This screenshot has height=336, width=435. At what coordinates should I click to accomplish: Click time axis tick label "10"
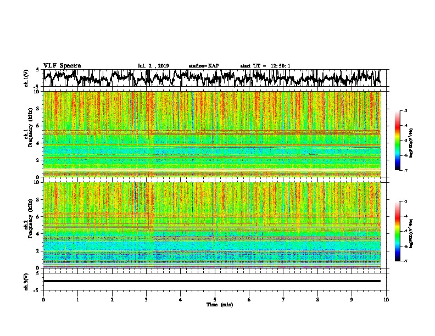[x=386, y=300]
